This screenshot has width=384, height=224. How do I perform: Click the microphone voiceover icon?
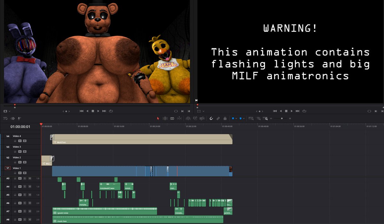tap(19, 118)
